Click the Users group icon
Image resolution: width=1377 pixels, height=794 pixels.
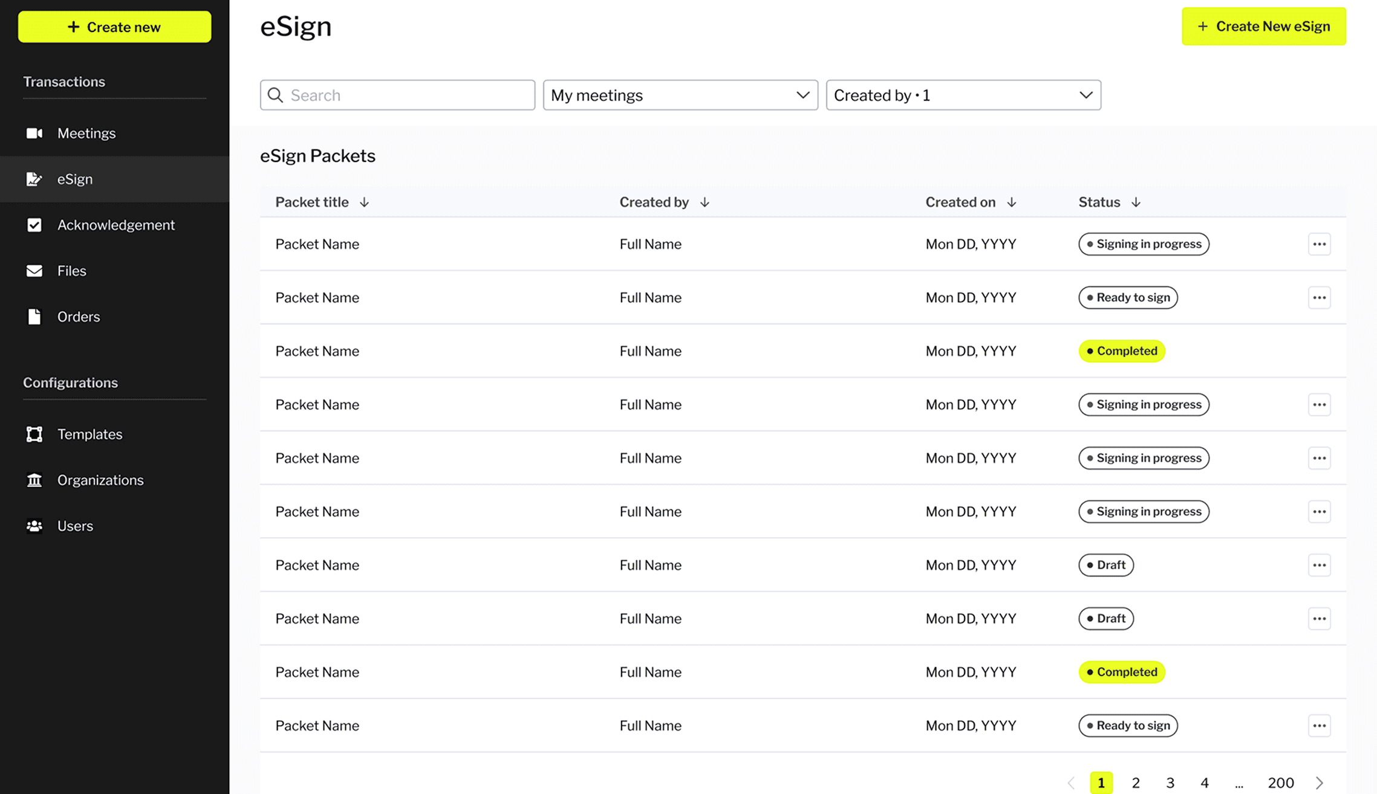point(34,526)
